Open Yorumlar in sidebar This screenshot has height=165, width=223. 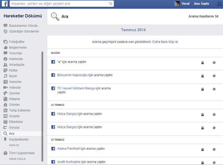click(13, 53)
